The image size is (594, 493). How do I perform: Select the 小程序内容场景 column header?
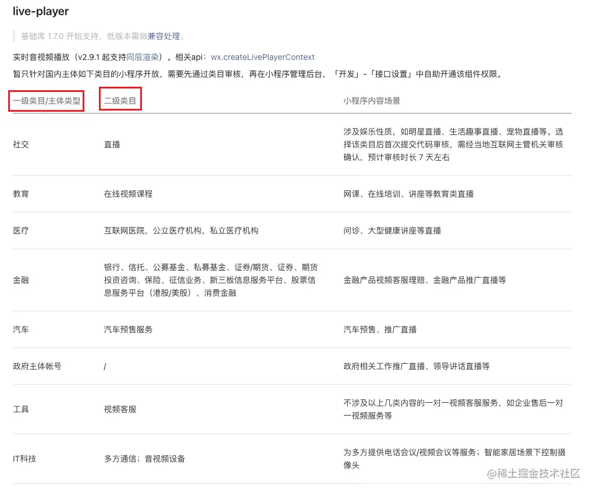click(372, 101)
